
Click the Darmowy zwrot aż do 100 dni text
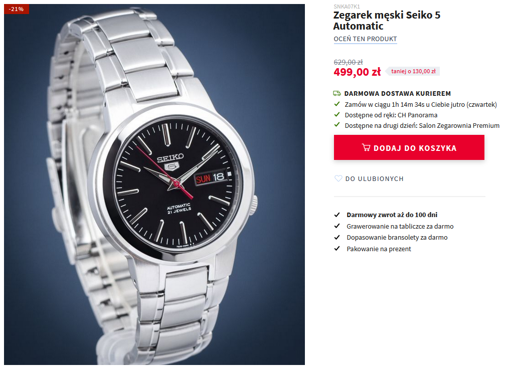click(392, 215)
